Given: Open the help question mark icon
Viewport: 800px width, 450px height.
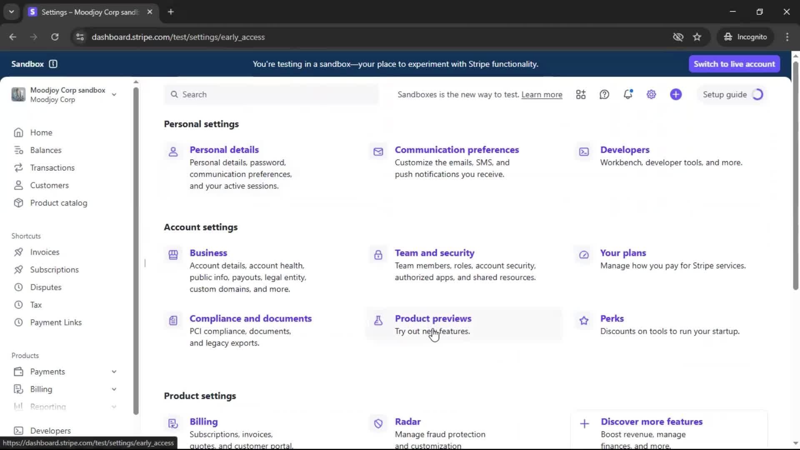Looking at the screenshot, I should coord(604,95).
